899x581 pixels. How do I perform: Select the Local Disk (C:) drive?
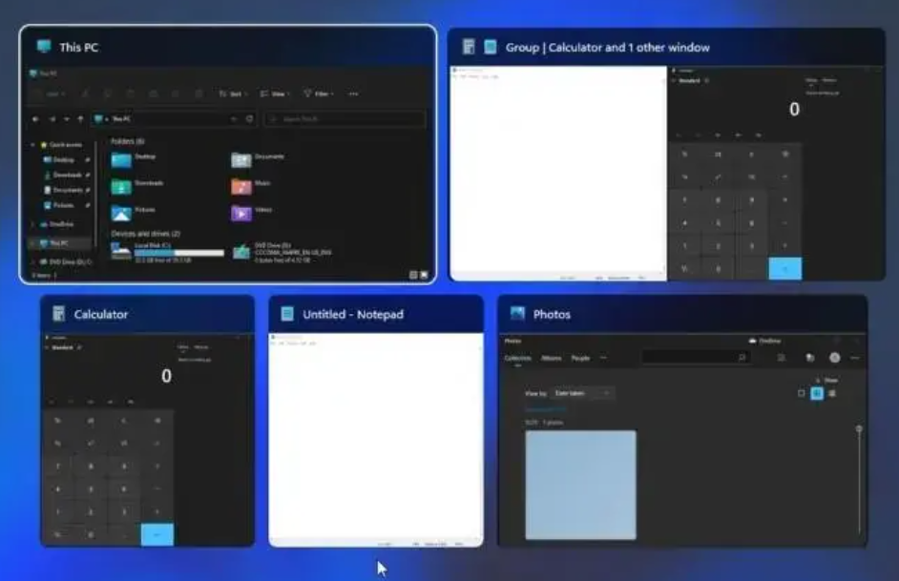tap(167, 252)
